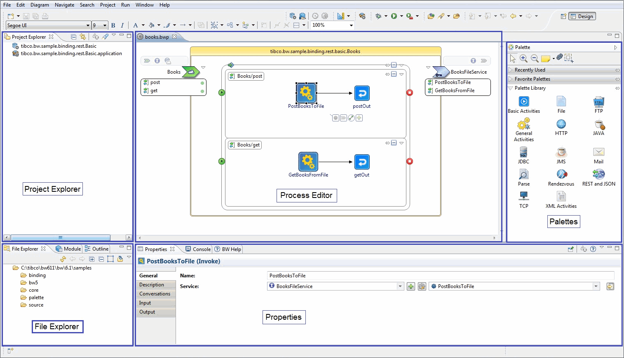Click the green plus button beside Service field
Viewport: 624px width, 358px height.
point(411,286)
